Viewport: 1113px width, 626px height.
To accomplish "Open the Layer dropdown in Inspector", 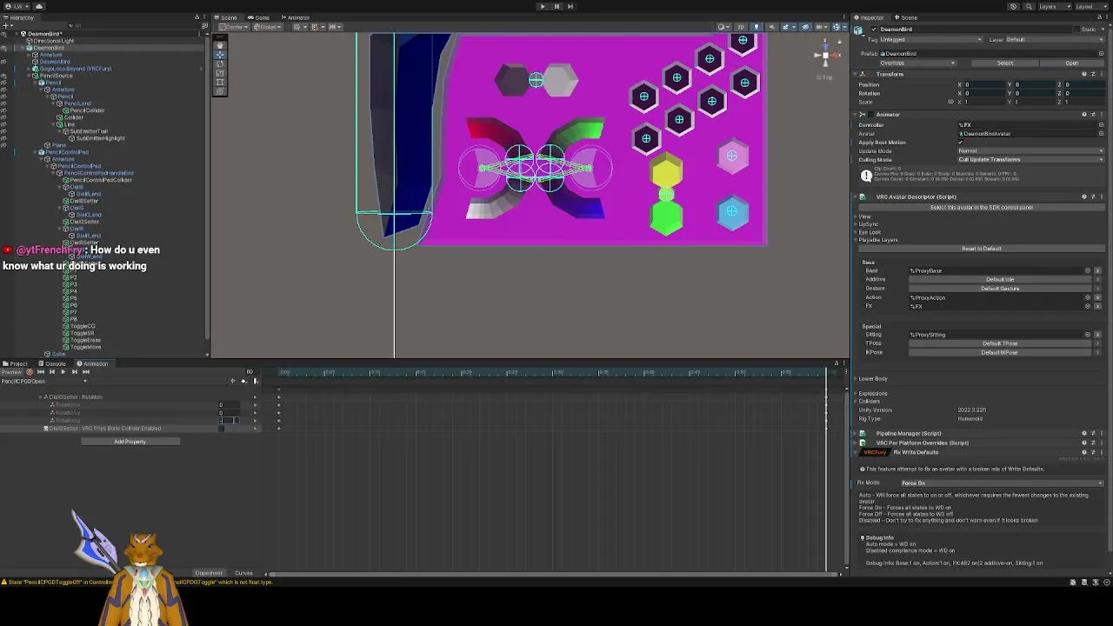I will 1054,40.
